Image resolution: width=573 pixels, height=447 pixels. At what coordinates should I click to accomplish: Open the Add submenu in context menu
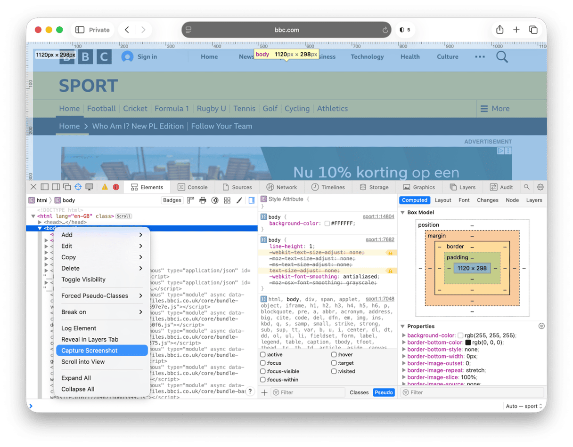tap(101, 235)
